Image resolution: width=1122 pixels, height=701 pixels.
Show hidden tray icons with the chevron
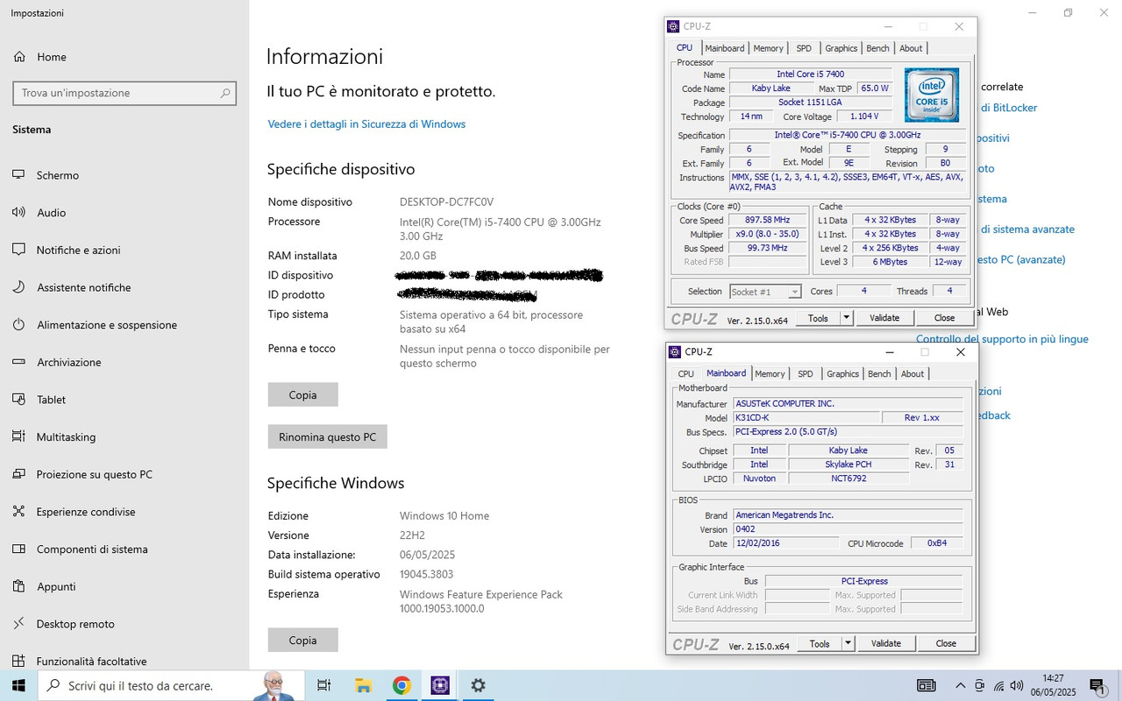pos(961,685)
